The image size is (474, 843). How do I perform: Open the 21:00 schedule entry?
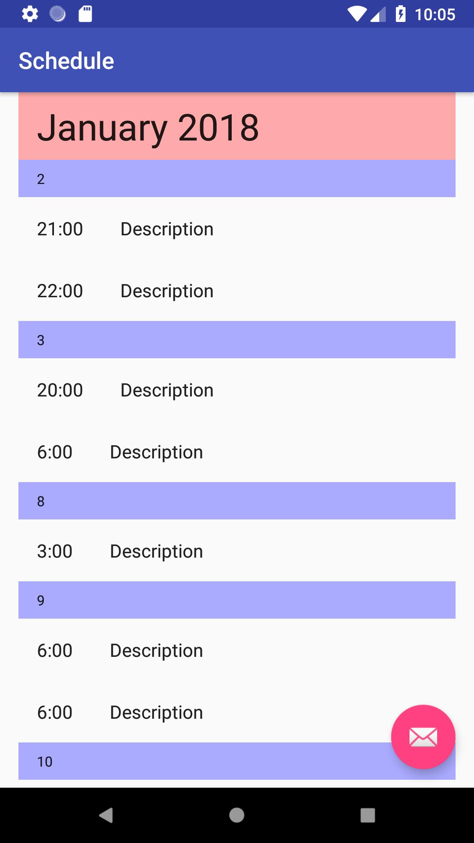[237, 229]
